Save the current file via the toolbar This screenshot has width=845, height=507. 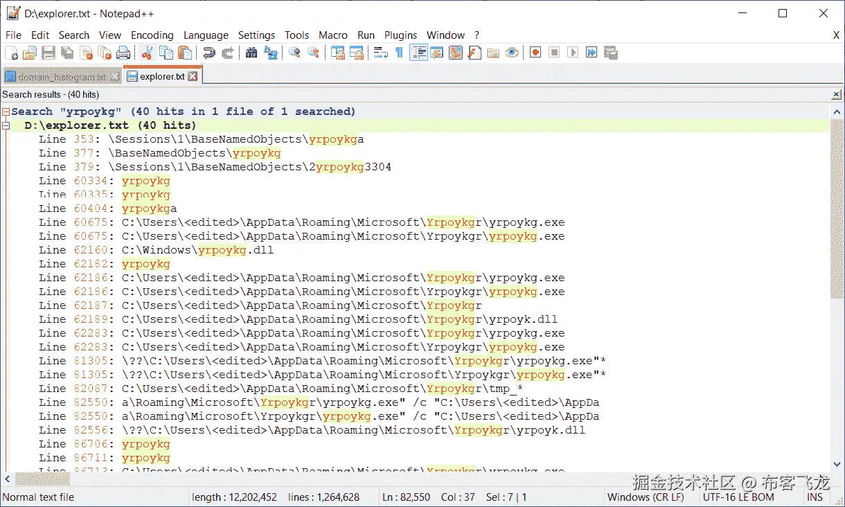[x=48, y=53]
